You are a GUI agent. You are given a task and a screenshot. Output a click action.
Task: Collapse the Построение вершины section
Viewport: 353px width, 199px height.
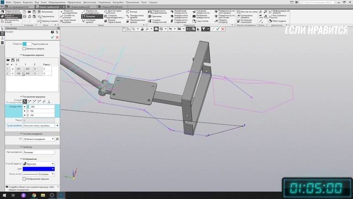[x=33, y=97]
